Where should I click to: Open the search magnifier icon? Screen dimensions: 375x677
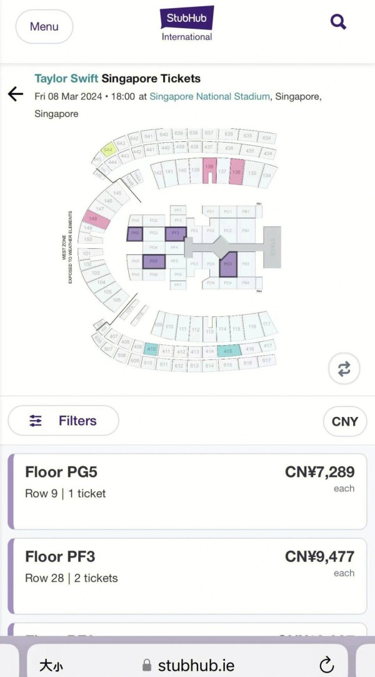coord(338,23)
